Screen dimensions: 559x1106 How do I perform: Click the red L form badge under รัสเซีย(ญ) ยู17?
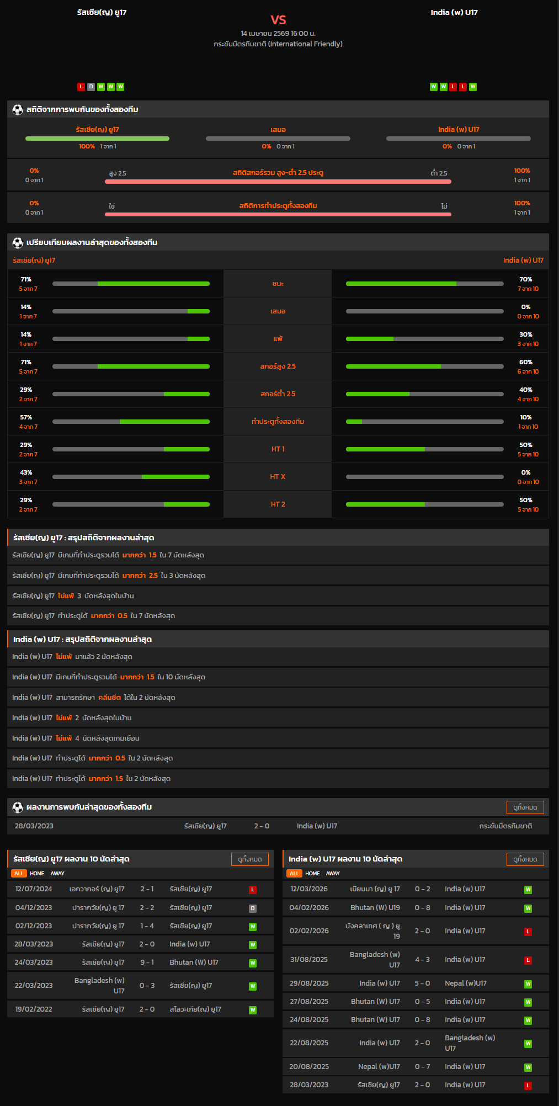pos(81,87)
